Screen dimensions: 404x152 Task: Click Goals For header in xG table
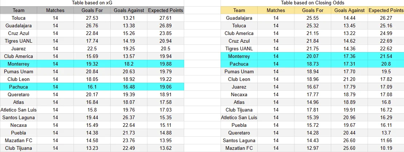(92, 10)
